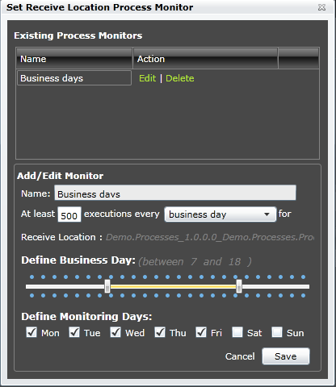This screenshot has height=387, width=336.
Task: Click the left business day slider handle
Action: (107, 286)
